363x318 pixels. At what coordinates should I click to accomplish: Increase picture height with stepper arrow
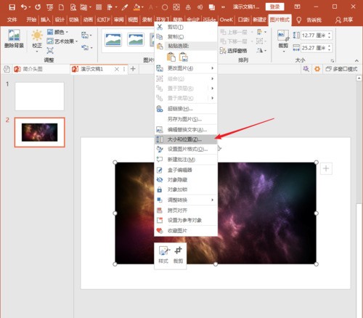point(329,33)
